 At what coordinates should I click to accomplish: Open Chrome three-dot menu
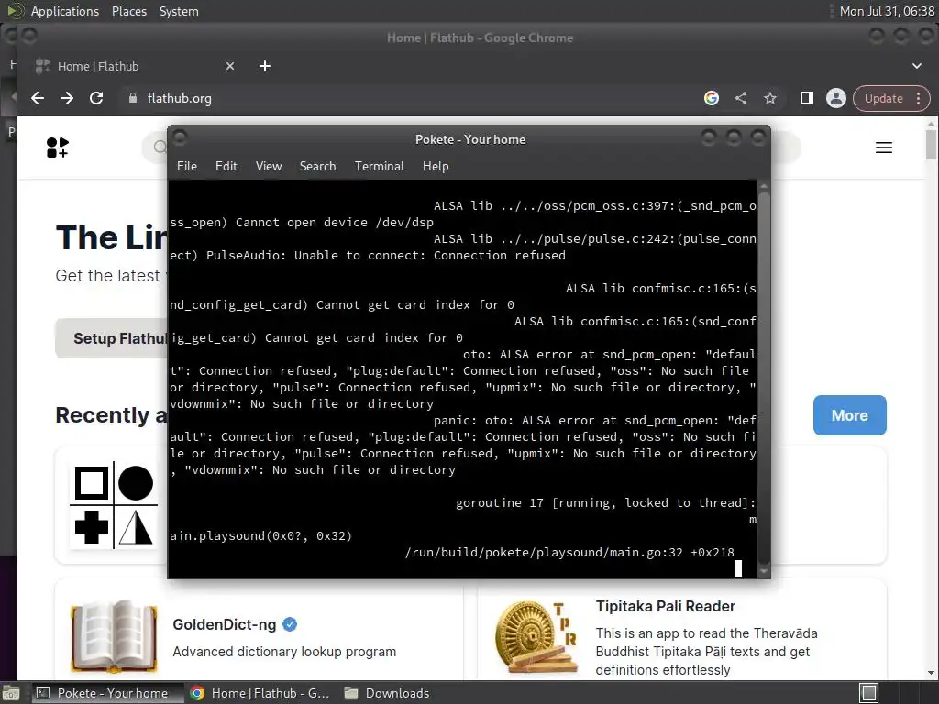[918, 99]
